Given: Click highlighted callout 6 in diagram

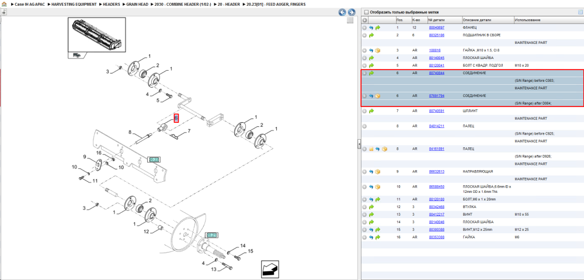Looking at the screenshot, I should (176, 118).
